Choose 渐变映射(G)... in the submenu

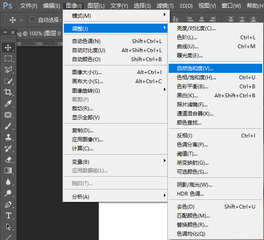point(215,163)
